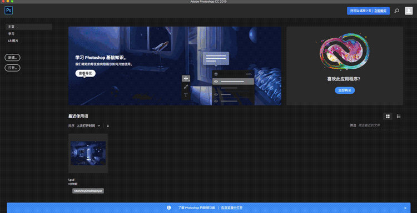Click the info icon in blue banner
Screen dimensions: 417x213
pos(168,207)
